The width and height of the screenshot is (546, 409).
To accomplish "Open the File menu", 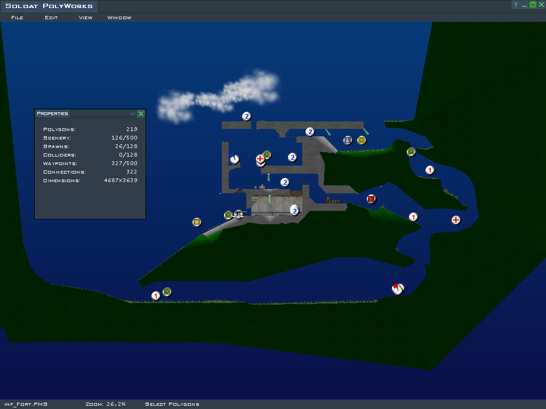I will click(17, 18).
